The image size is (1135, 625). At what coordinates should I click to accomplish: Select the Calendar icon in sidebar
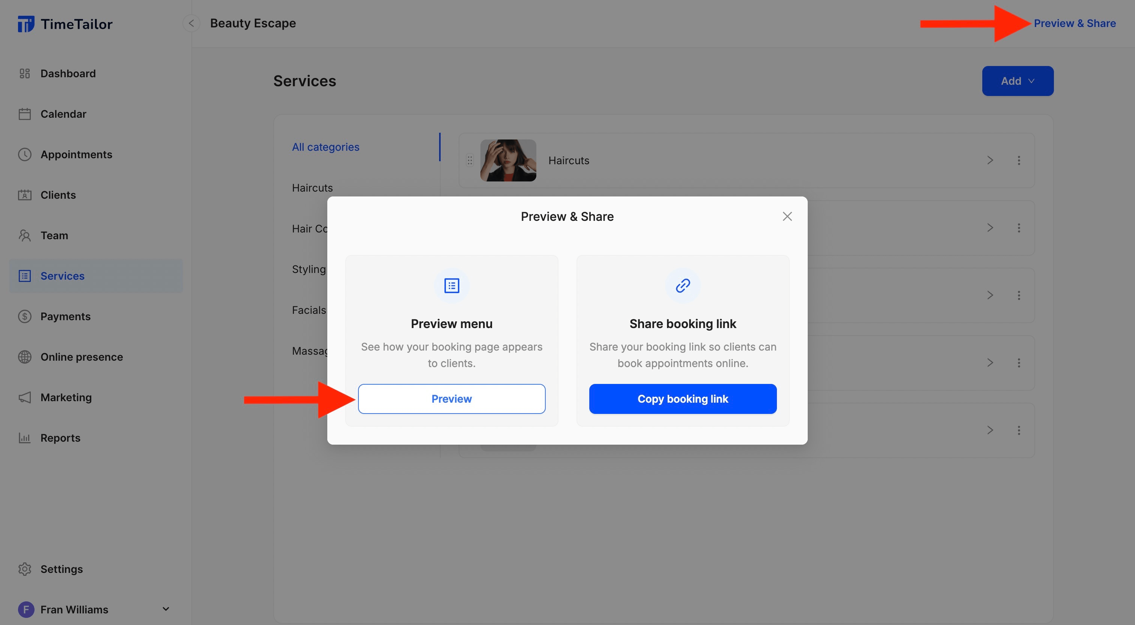click(x=24, y=114)
